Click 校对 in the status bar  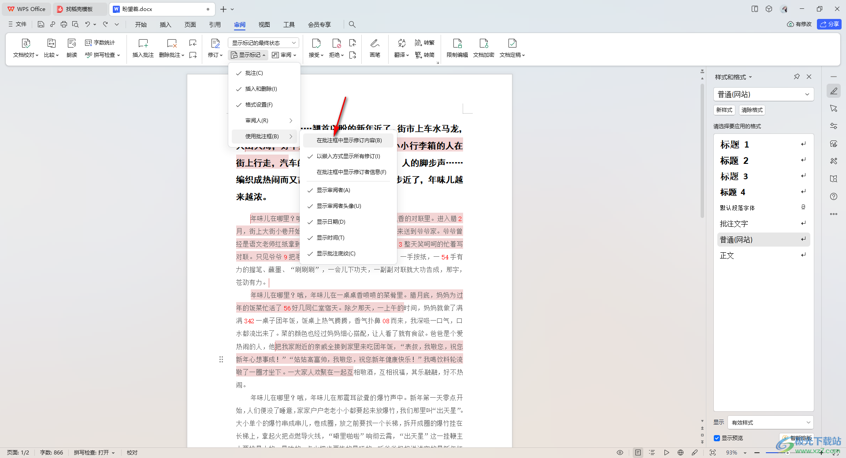(x=132, y=453)
